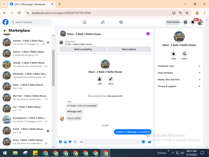Open Gwen conversation in list
Screen dimensions: 209x157
pyautogui.click(x=26, y=86)
